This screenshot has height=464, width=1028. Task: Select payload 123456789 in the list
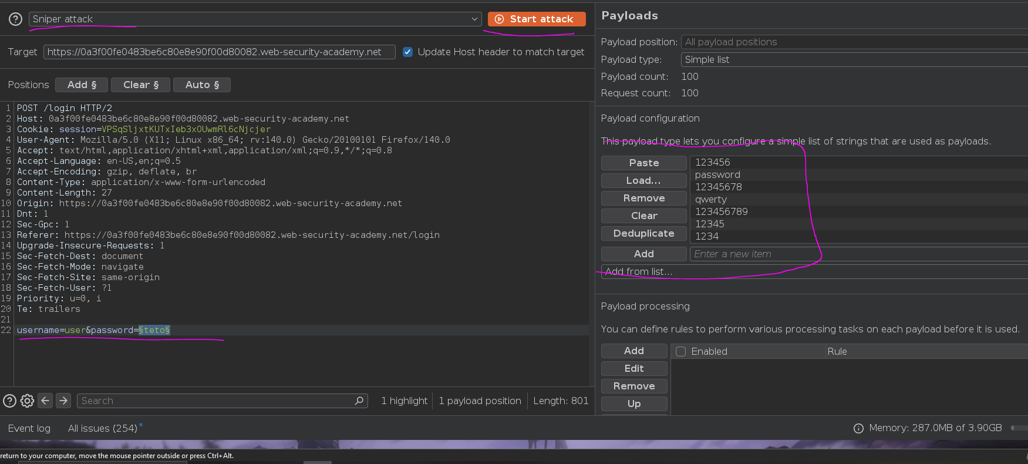pyautogui.click(x=859, y=211)
